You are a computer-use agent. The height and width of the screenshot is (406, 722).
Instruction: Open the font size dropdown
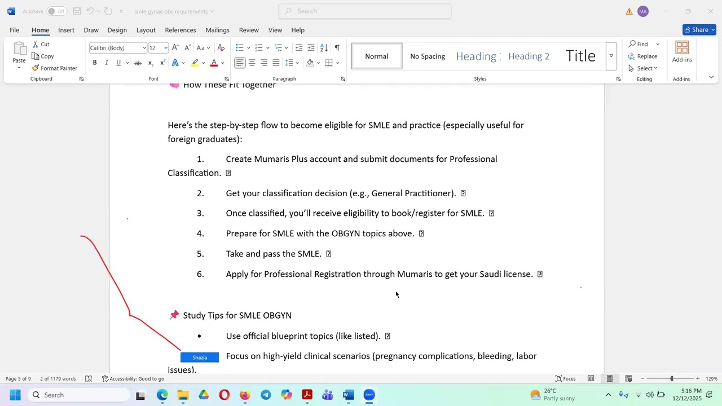(x=165, y=48)
